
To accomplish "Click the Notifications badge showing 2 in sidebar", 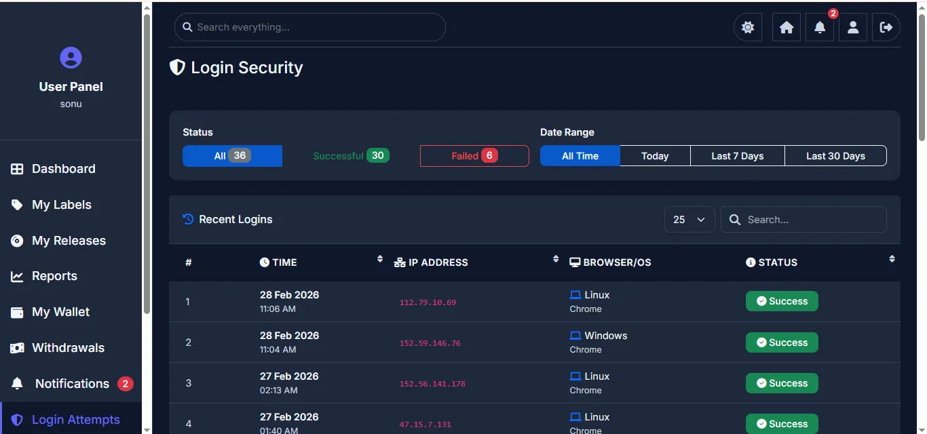I will tap(125, 384).
